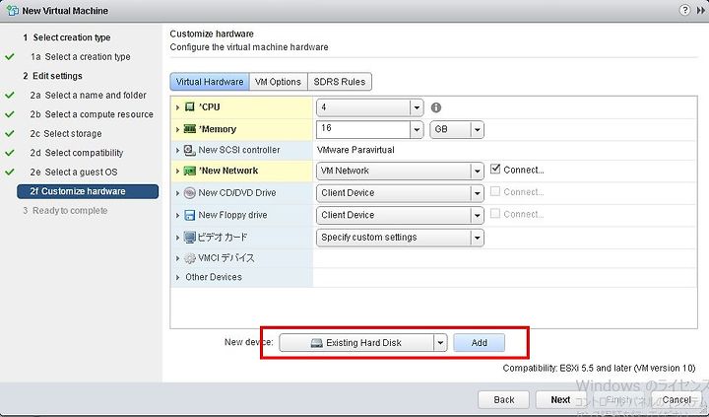Image resolution: width=709 pixels, height=417 pixels.
Task: Click the VMCI device gear icon
Action: pyautogui.click(x=189, y=258)
